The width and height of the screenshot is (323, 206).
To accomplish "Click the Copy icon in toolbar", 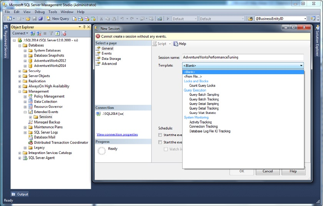I will coord(108,19).
